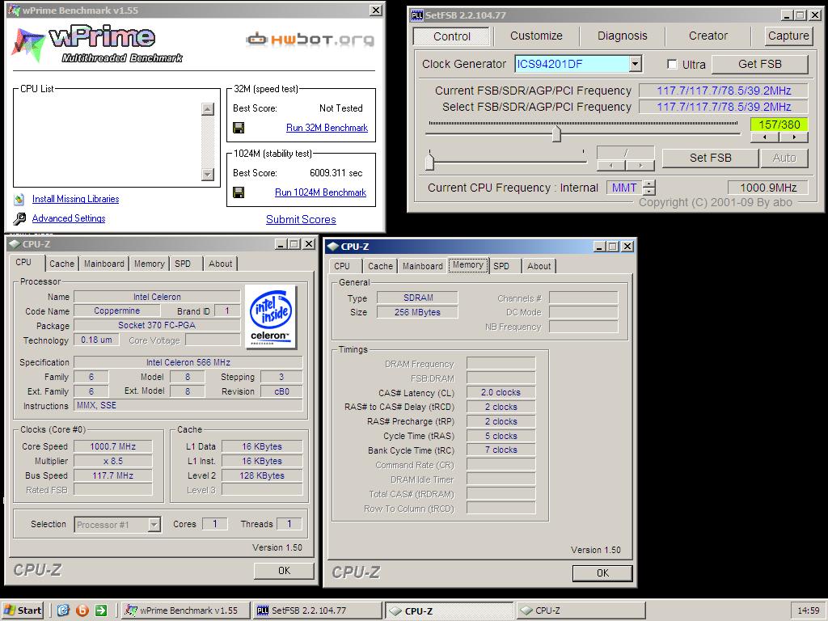This screenshot has height=621, width=828.
Task: Click the taskbar clock showing 14:59
Action: click(808, 610)
